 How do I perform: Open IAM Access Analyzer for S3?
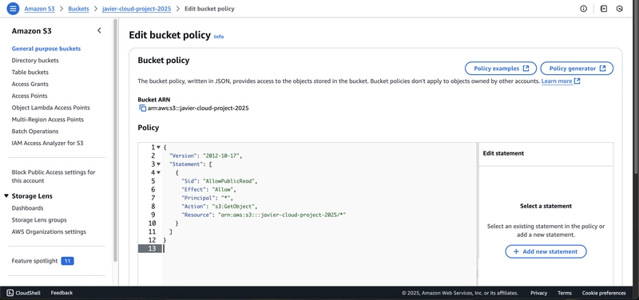pos(48,143)
